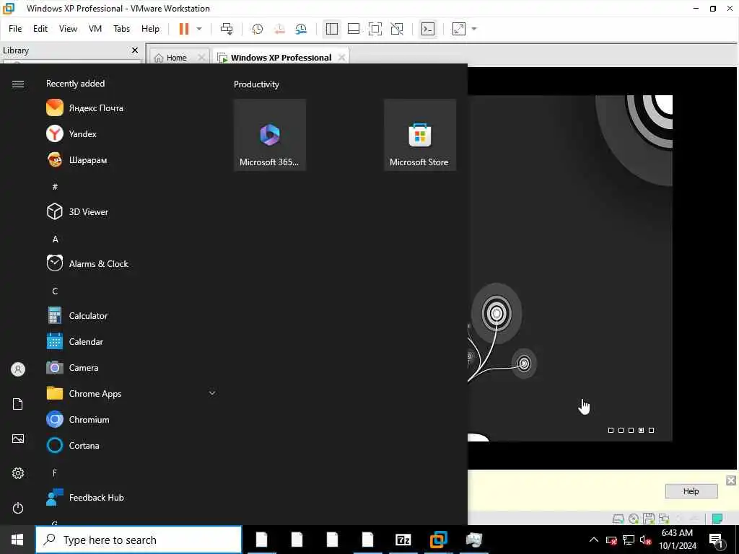Close the Windows XP Professional tab
The image size is (739, 554).
coord(341,58)
